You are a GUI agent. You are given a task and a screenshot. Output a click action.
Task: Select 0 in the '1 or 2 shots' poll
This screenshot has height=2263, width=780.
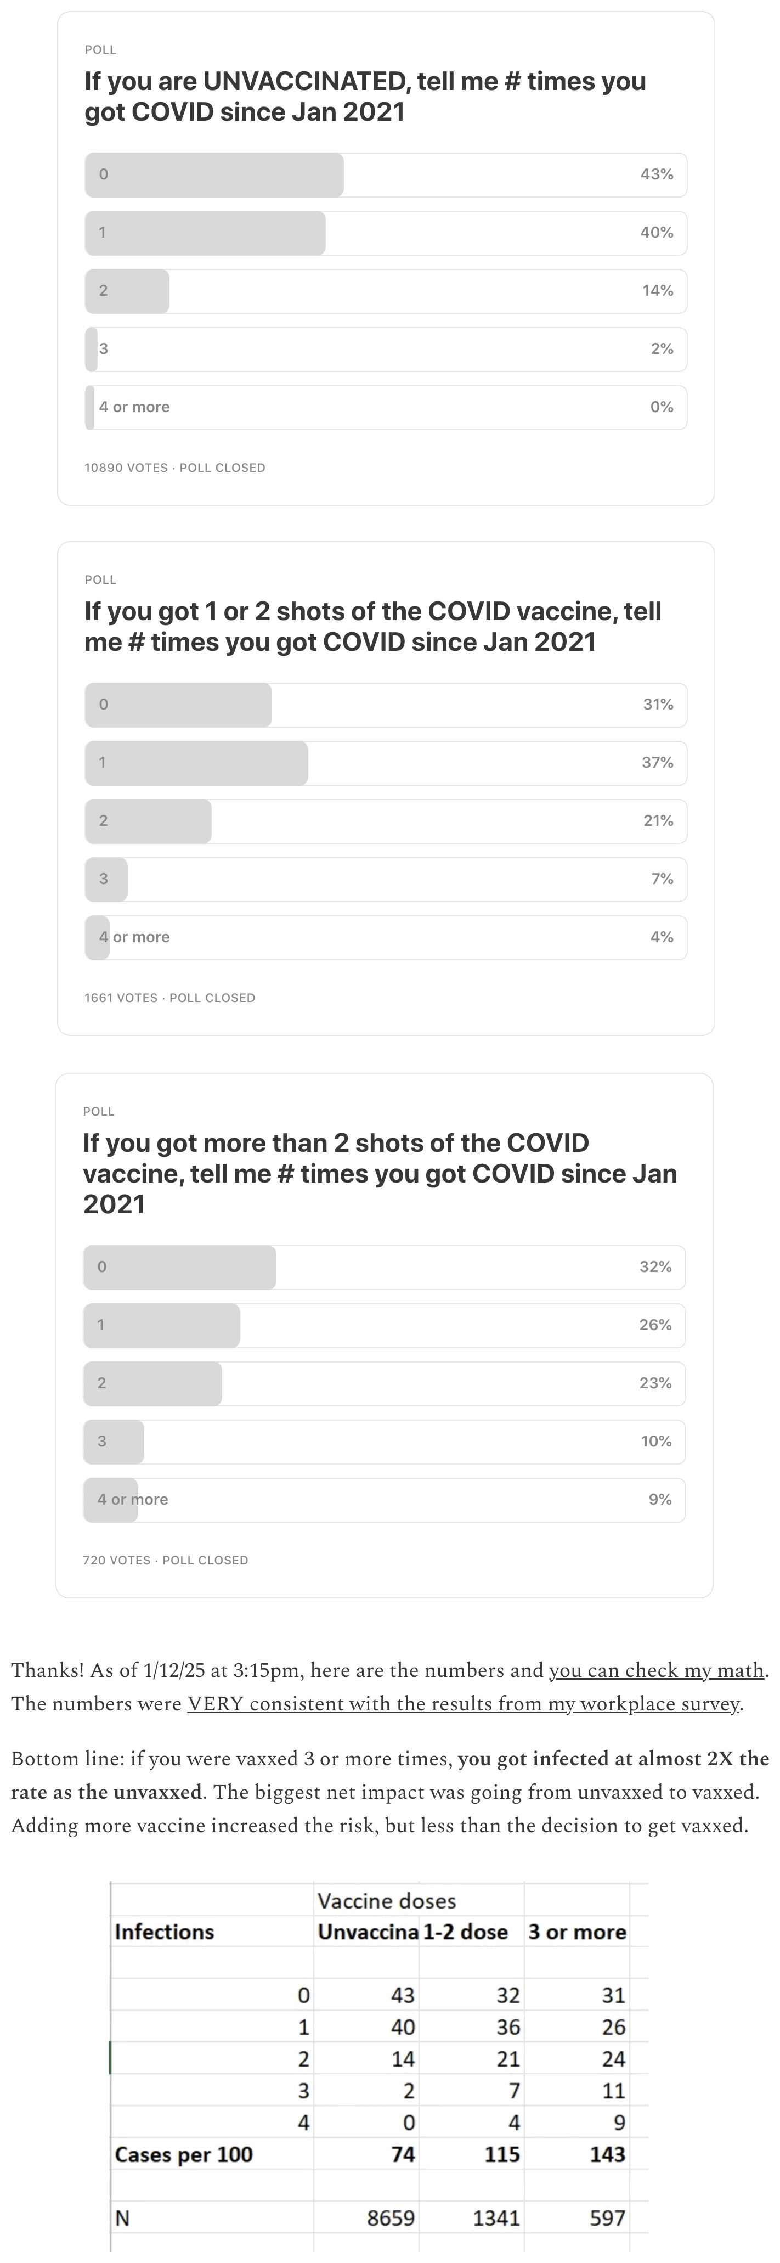(386, 705)
